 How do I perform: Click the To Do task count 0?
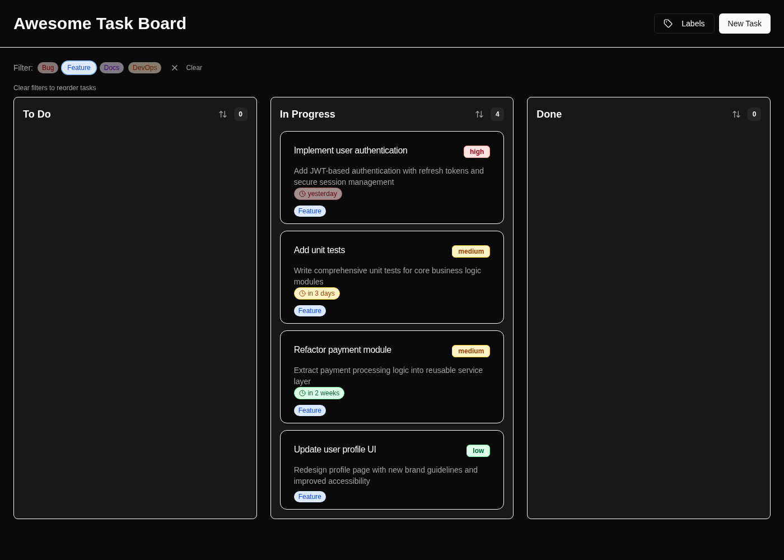coord(241,114)
